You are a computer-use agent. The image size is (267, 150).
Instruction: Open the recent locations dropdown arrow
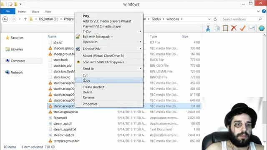coord(20,19)
